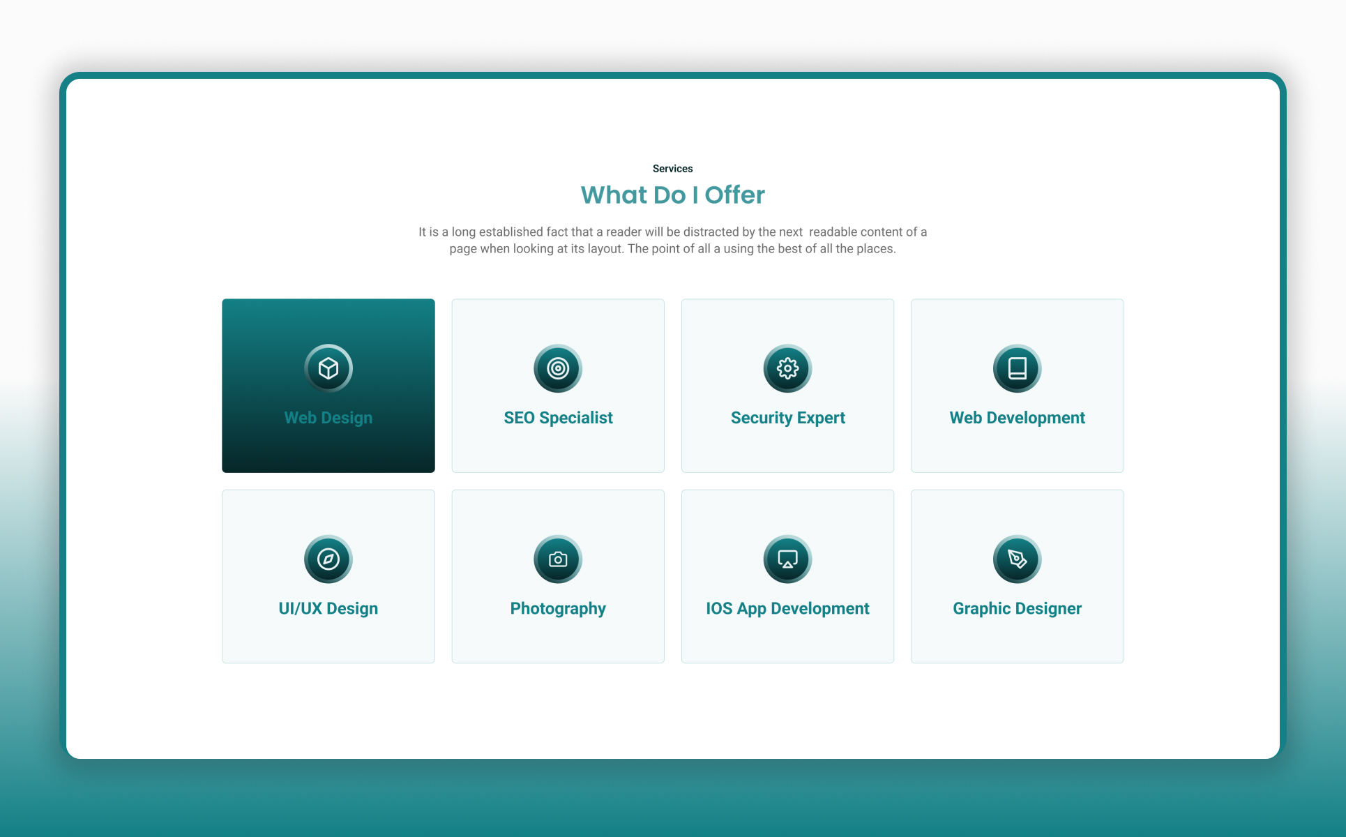
Task: Select the Security Expert title text
Action: 787,418
